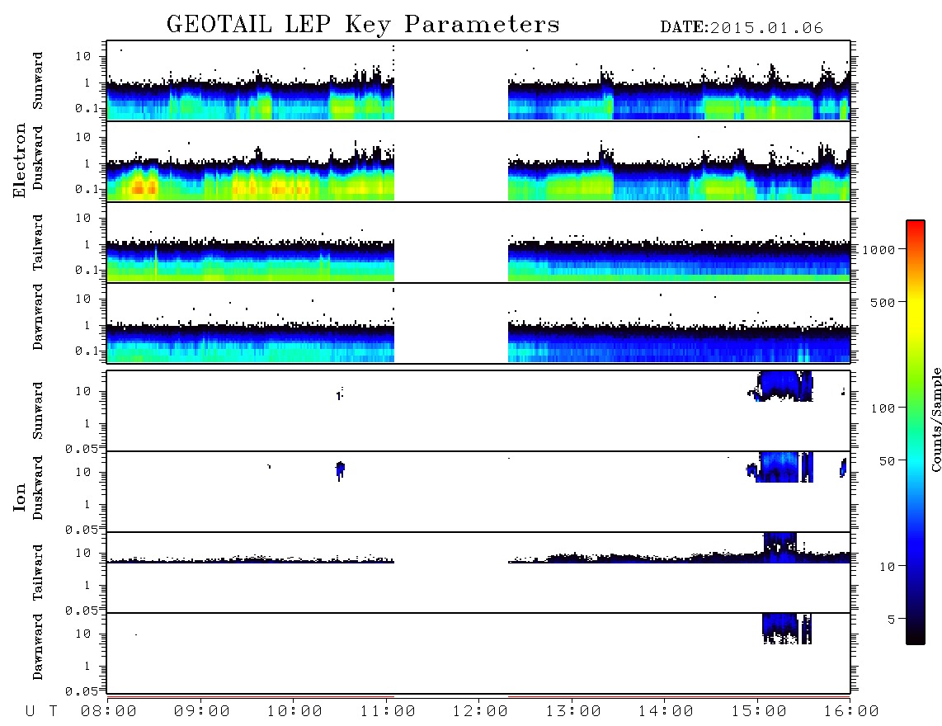Select the 0.05 tick on Ion Dawnward axis

(81, 691)
